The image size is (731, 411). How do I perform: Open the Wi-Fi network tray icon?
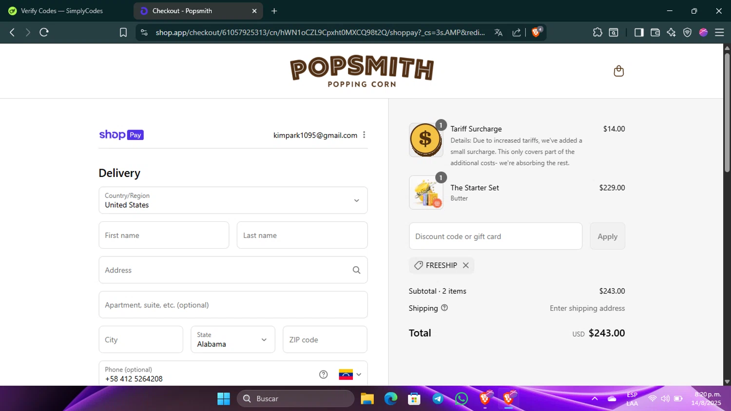click(652, 399)
